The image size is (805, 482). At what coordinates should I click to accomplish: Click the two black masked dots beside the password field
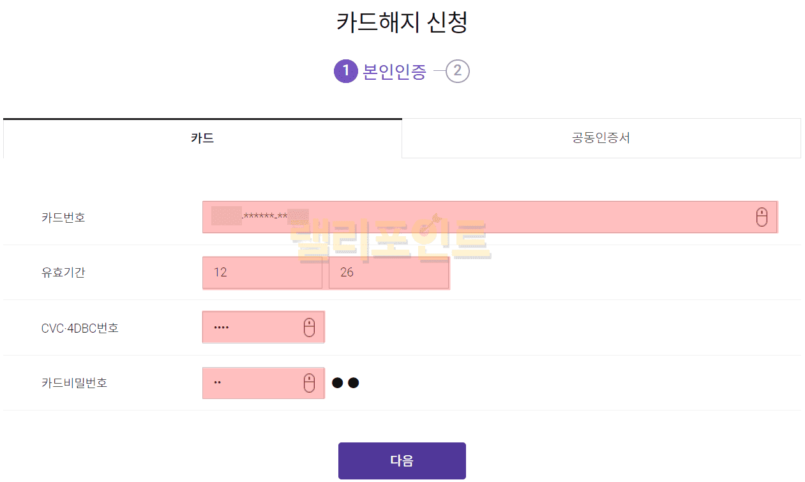pyautogui.click(x=345, y=383)
